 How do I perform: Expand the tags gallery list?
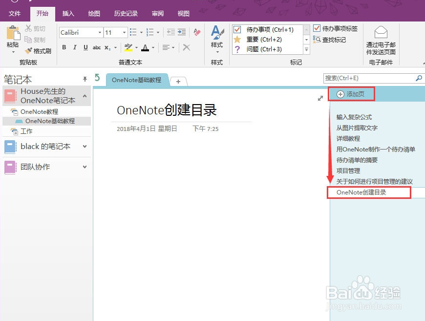pyautogui.click(x=307, y=50)
